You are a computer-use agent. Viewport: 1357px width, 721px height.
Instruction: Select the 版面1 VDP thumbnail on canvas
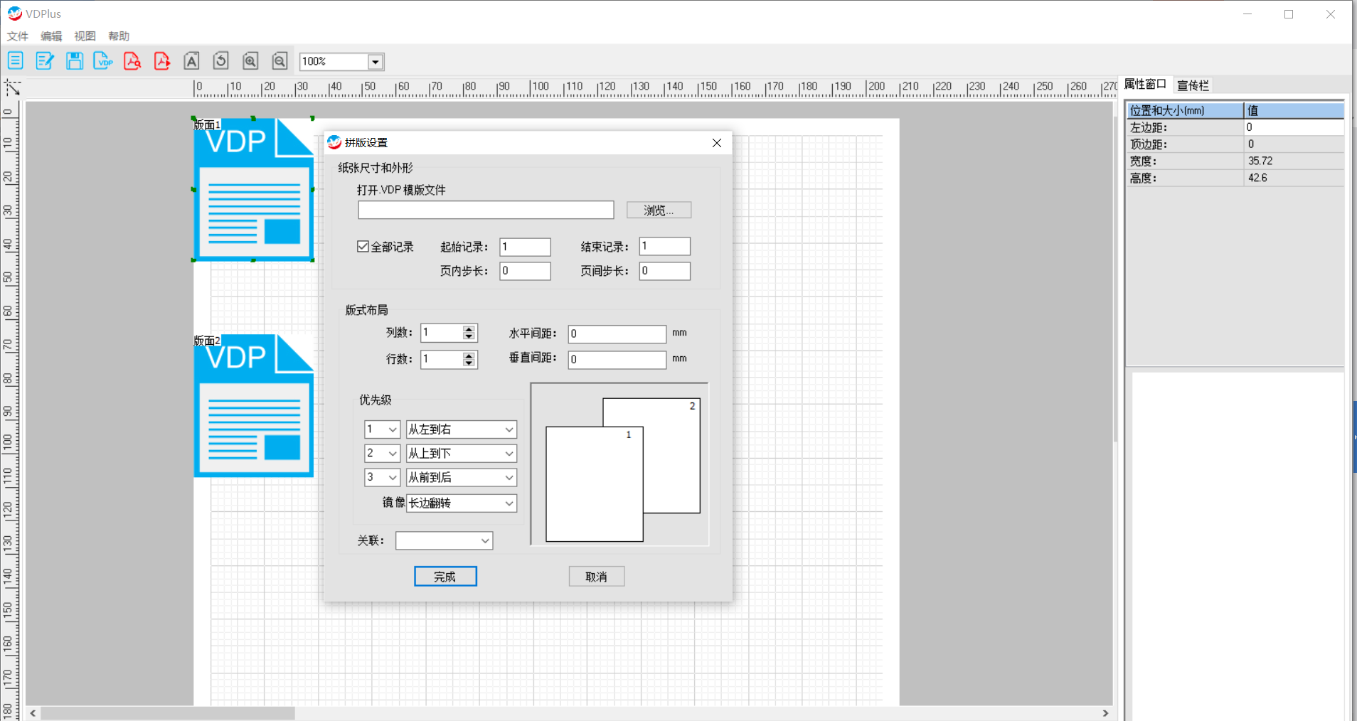pos(253,189)
